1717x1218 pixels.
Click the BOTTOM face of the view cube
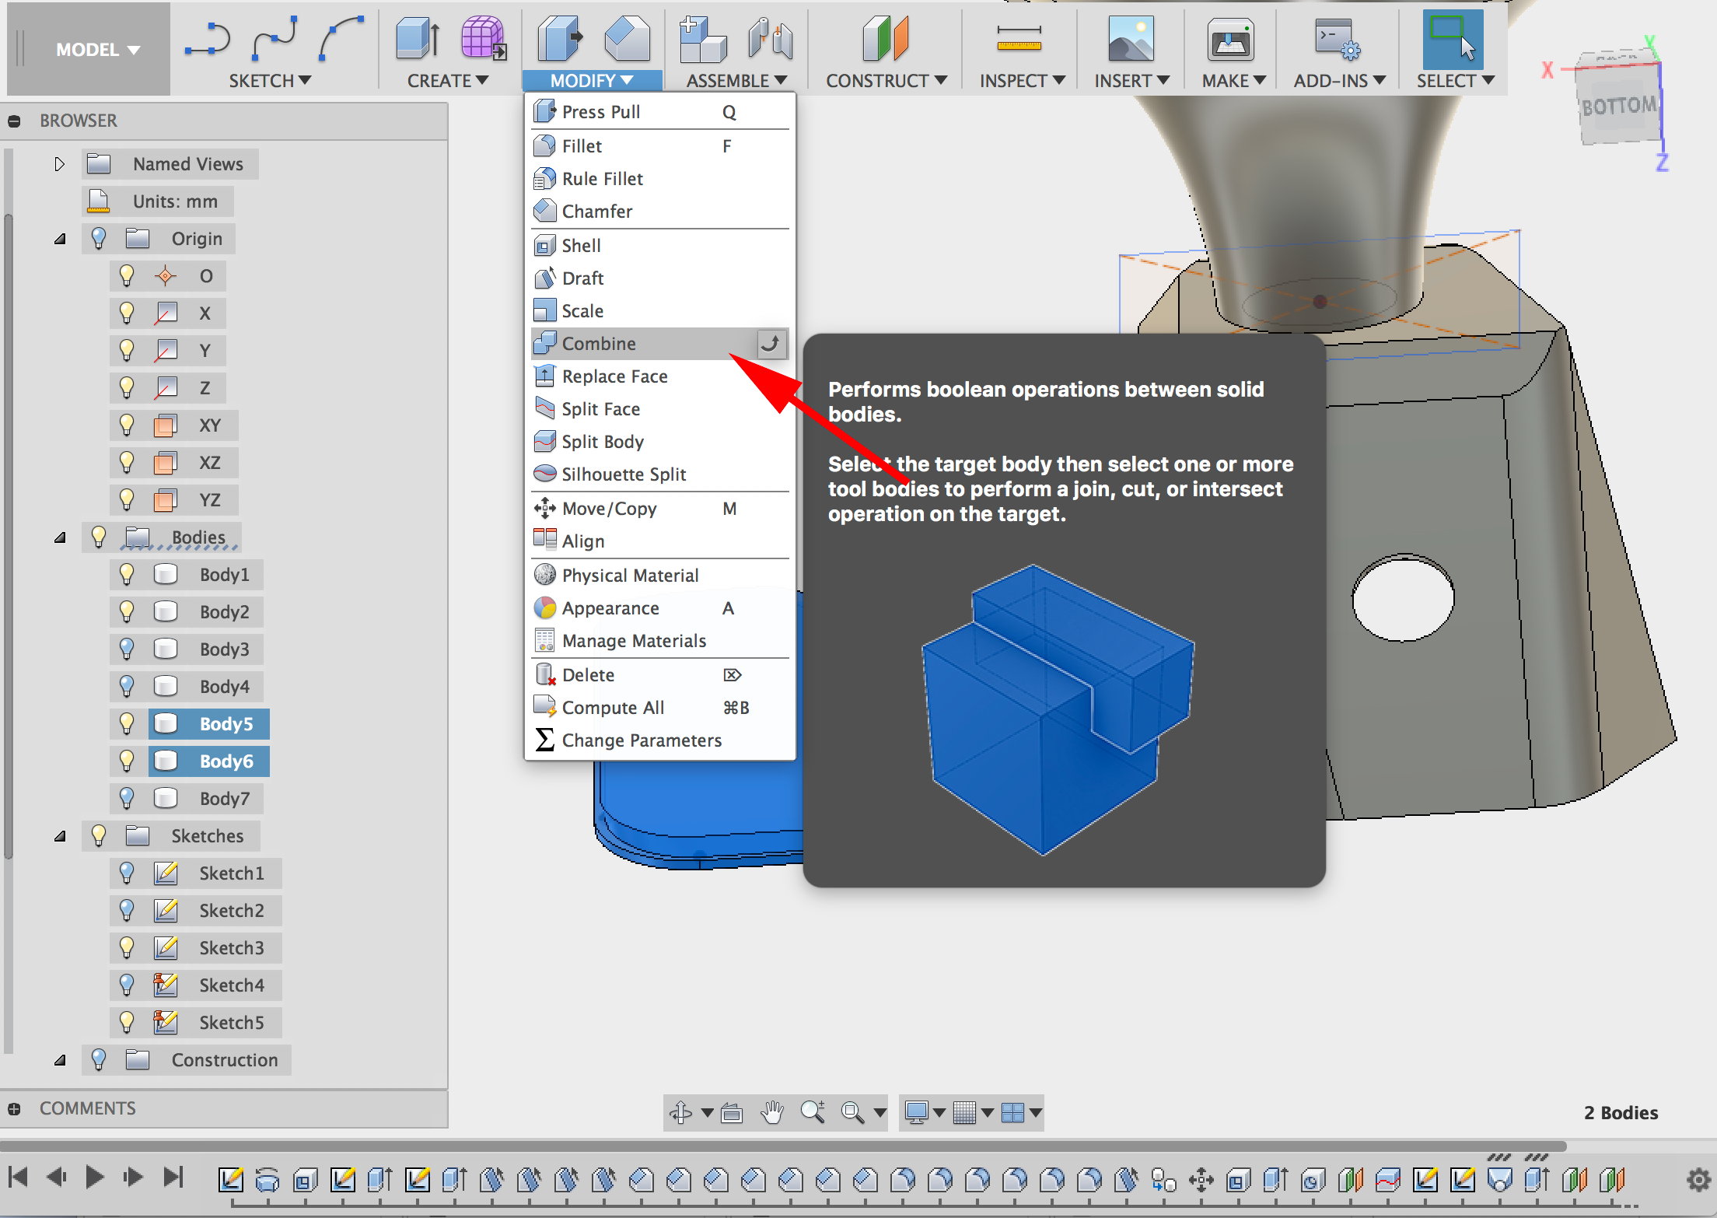click(x=1619, y=105)
